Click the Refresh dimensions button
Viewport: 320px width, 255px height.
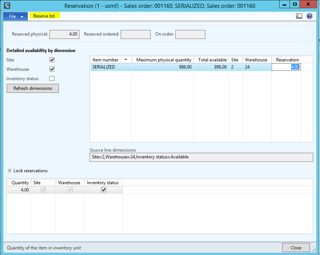pos(33,88)
